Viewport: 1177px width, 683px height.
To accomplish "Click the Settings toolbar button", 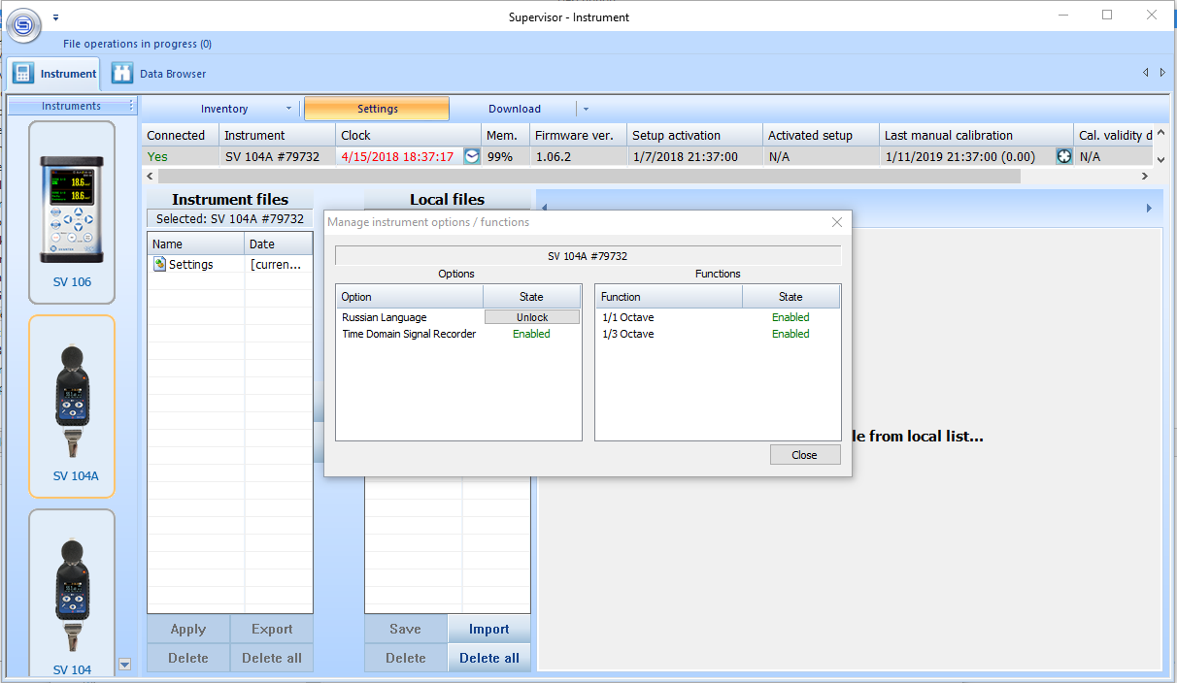I will coord(377,109).
